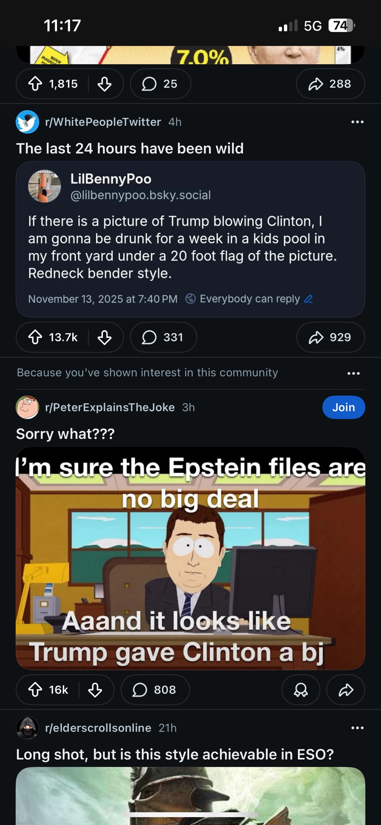Open overflow menu for WhitePeopleTwitter post
381x825 pixels.
pyautogui.click(x=357, y=122)
